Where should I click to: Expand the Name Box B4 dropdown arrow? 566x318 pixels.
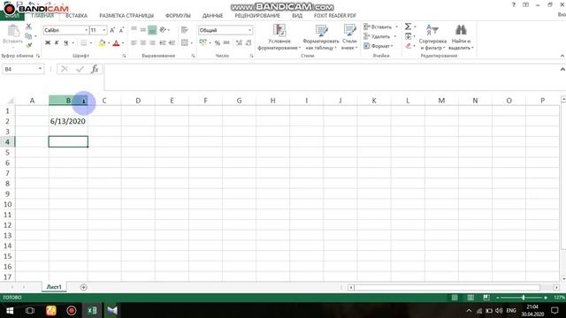click(x=40, y=69)
